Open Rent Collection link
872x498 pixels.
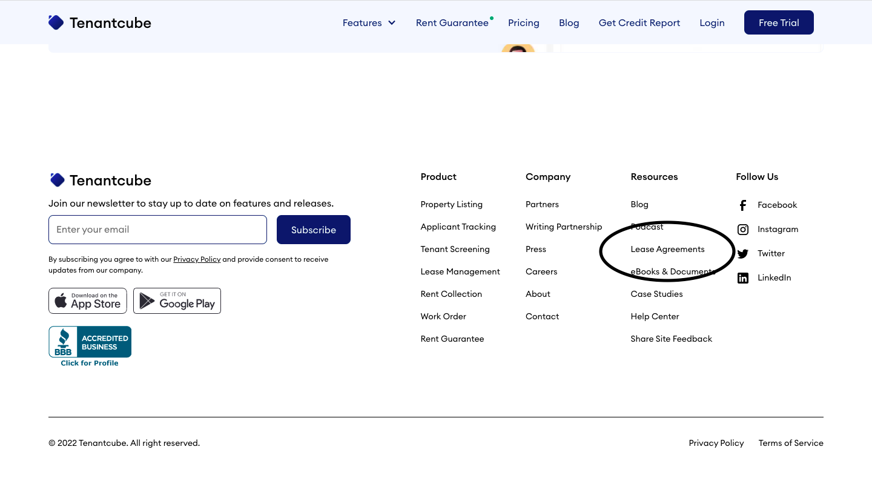point(451,294)
